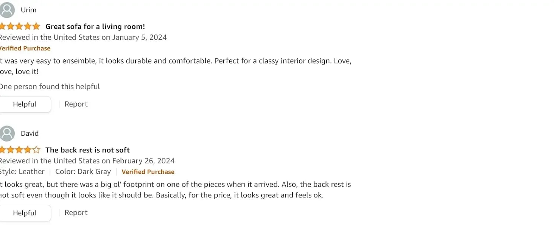This screenshot has height=227, width=554.
Task: Open "The back rest is not soft" review title
Action: click(x=87, y=150)
